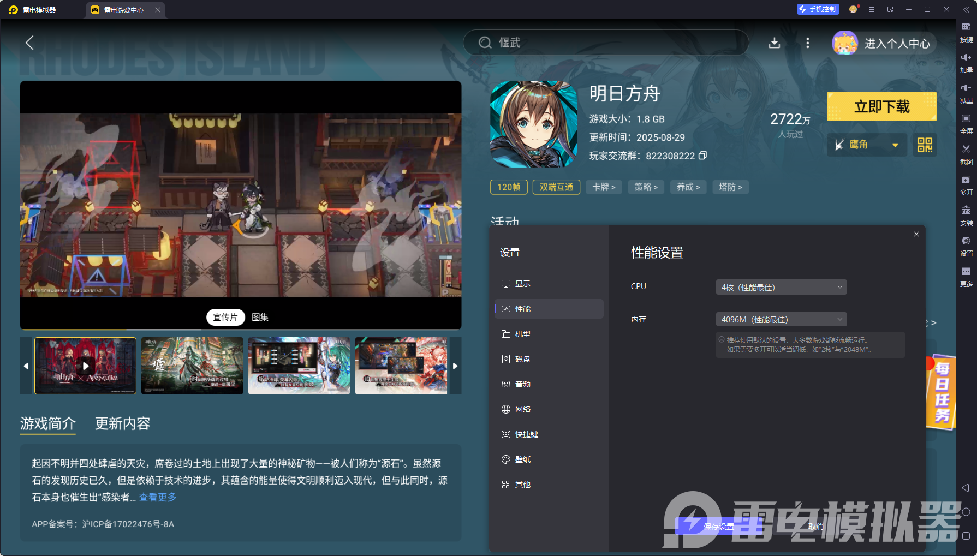
Task: Close the settings dialog with X
Action: coord(916,234)
